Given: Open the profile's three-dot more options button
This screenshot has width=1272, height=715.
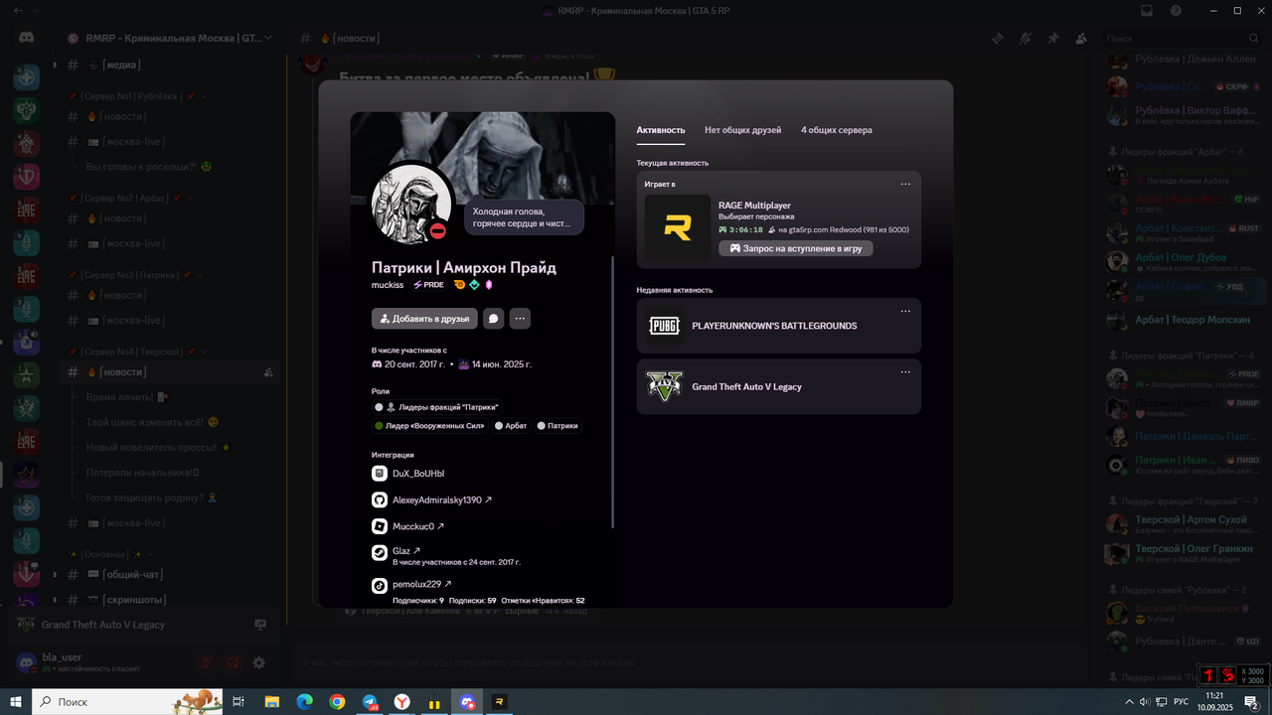Looking at the screenshot, I should [521, 319].
